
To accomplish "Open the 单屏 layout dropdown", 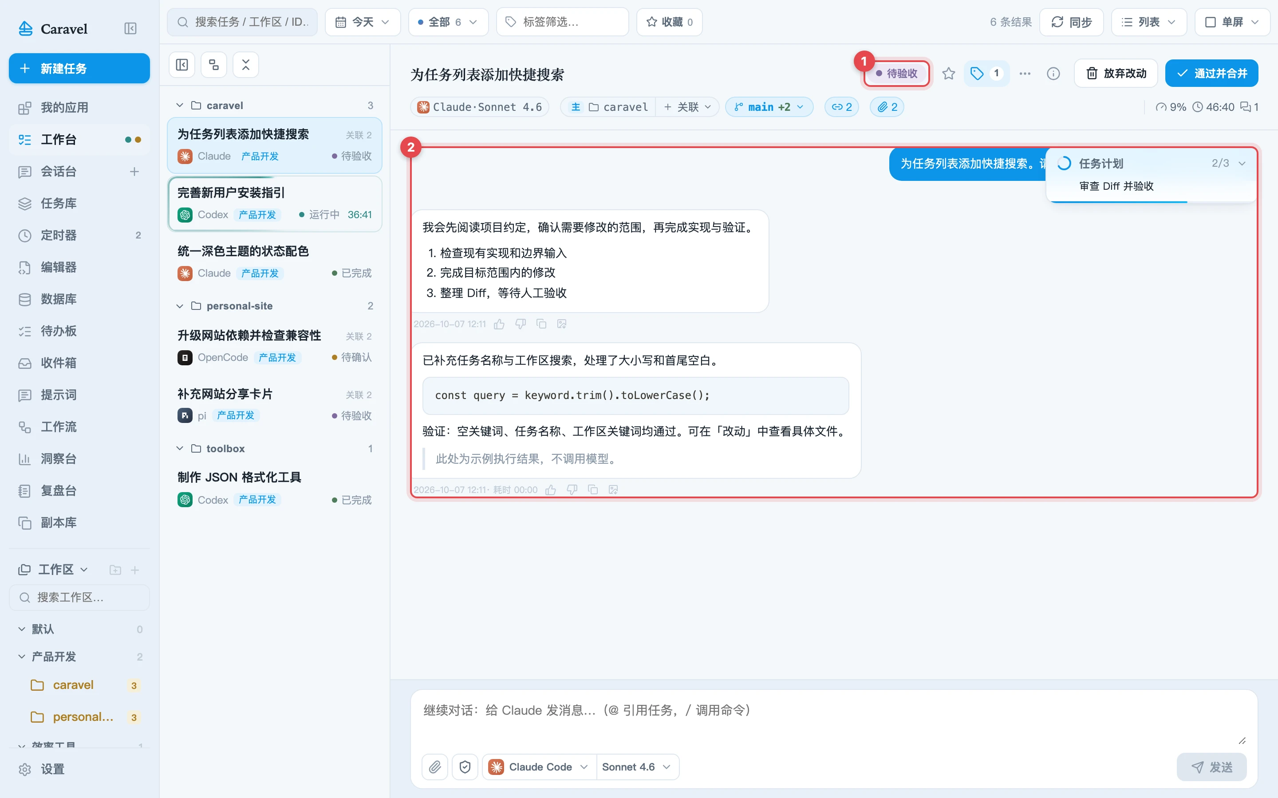I will pyautogui.click(x=1233, y=22).
